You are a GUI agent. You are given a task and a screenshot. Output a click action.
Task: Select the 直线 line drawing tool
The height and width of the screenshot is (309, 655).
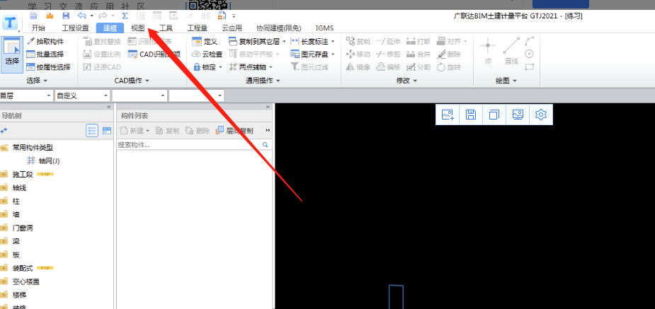511,51
